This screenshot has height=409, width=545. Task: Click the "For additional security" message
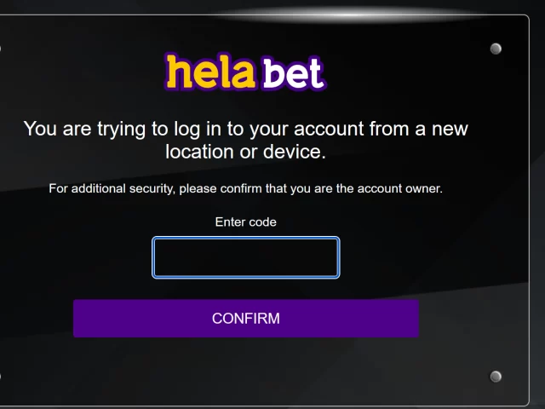245,188
